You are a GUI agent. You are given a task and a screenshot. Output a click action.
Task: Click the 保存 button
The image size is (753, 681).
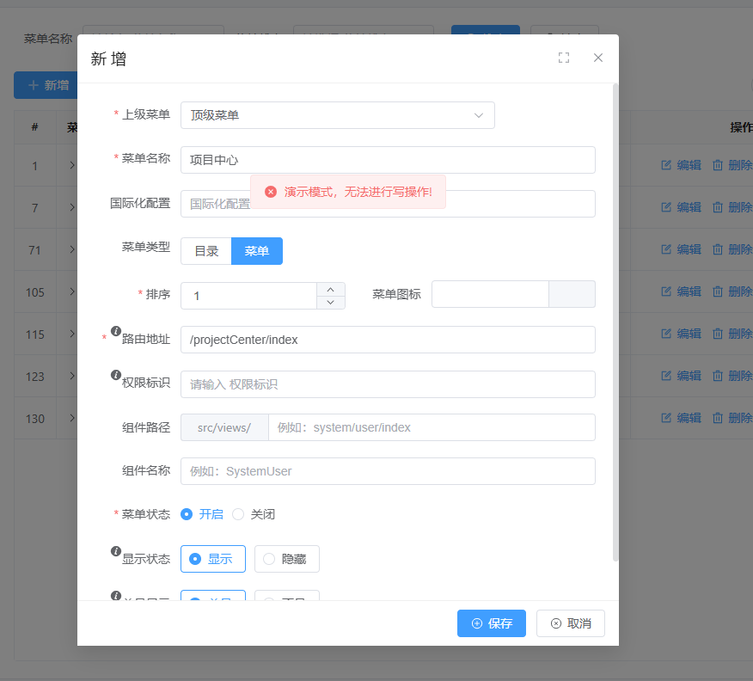(x=491, y=623)
